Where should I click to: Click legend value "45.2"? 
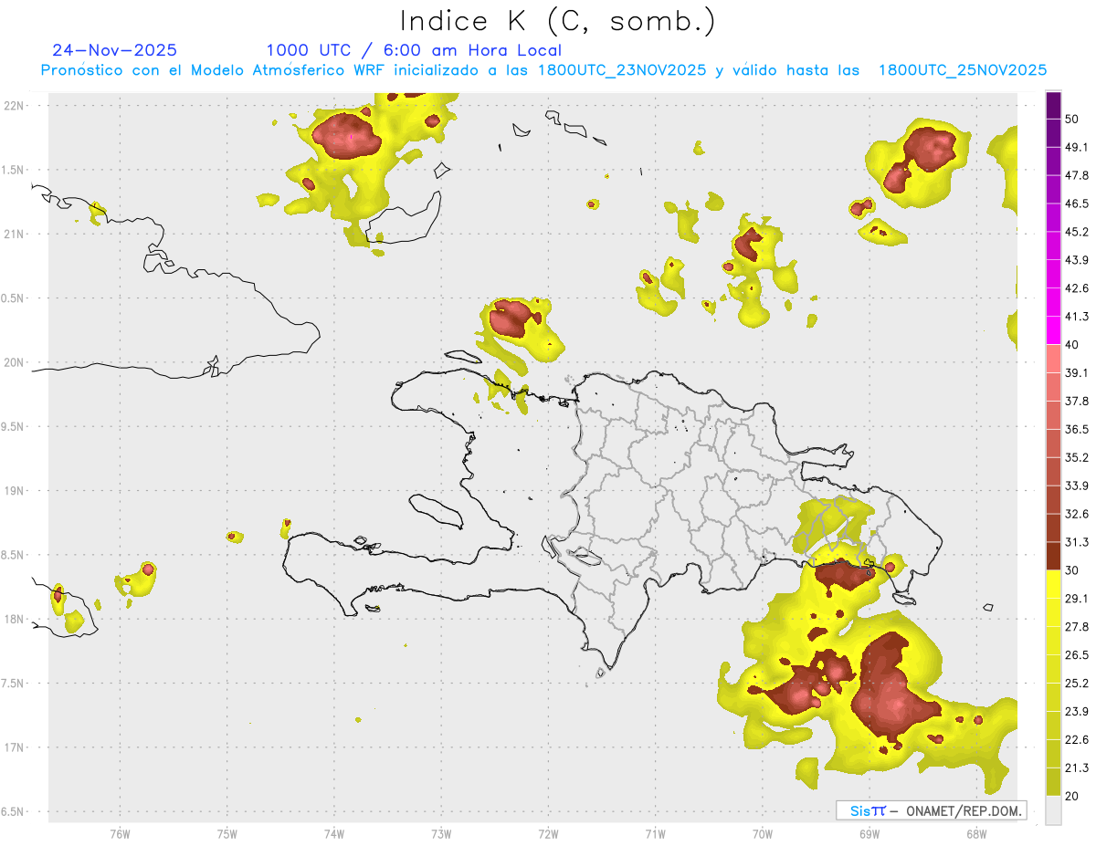tap(1077, 232)
